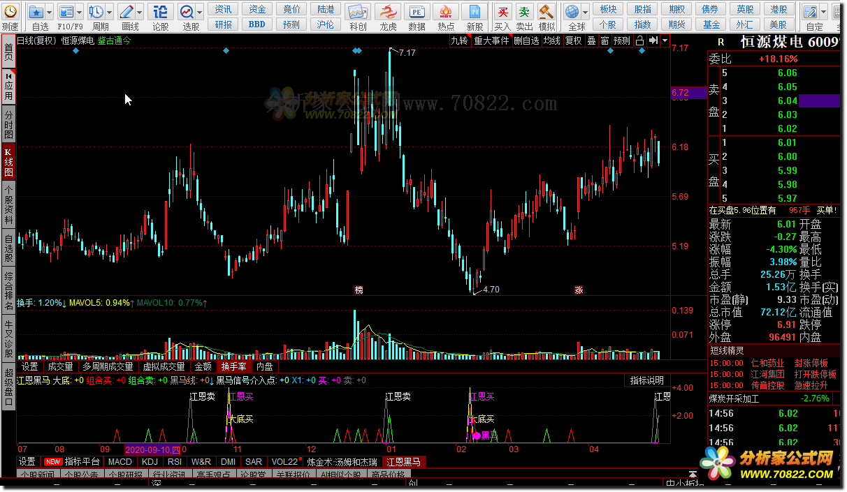Click the 买入 buy icon
847x492 pixels.
502,12
